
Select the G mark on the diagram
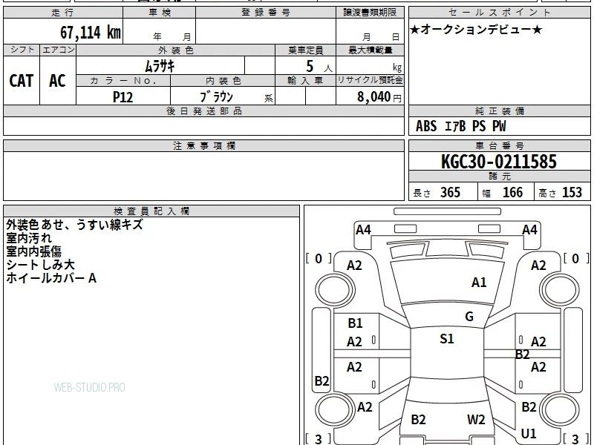click(469, 317)
